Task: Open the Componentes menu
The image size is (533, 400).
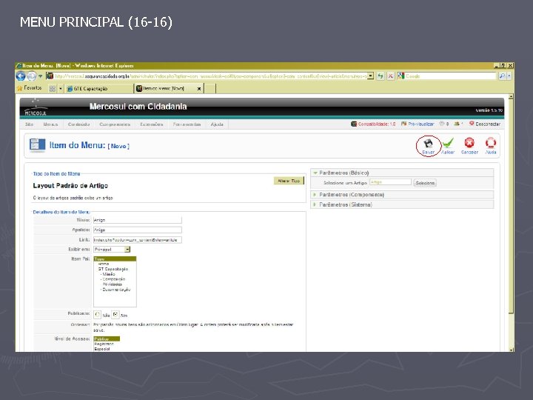Action: click(115, 124)
